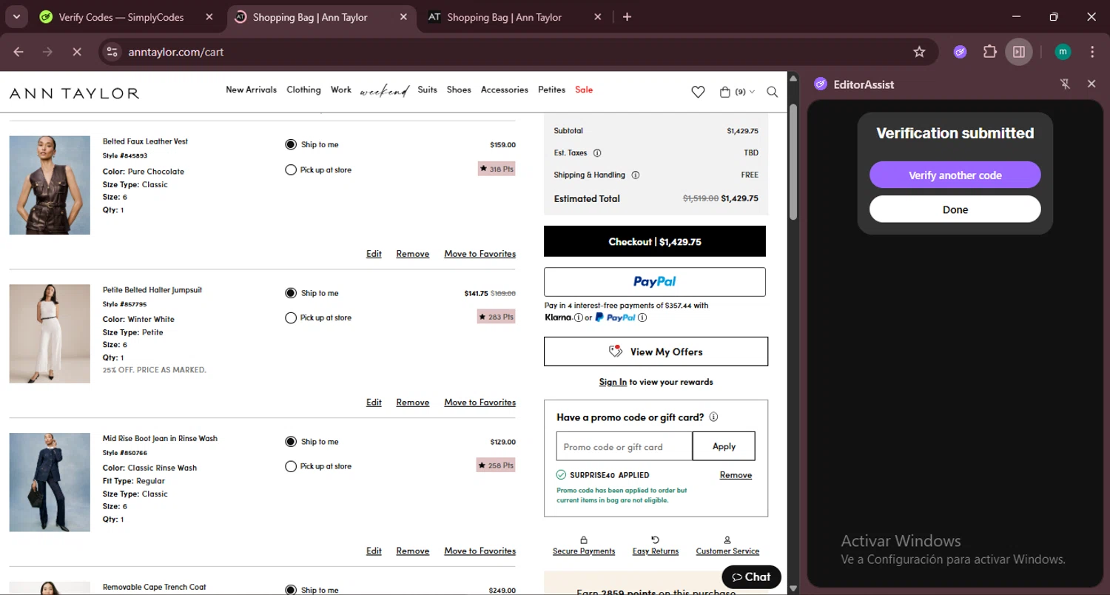The width and height of the screenshot is (1110, 595).
Task: Close the EditorAssist side panel
Action: pos(1091,84)
